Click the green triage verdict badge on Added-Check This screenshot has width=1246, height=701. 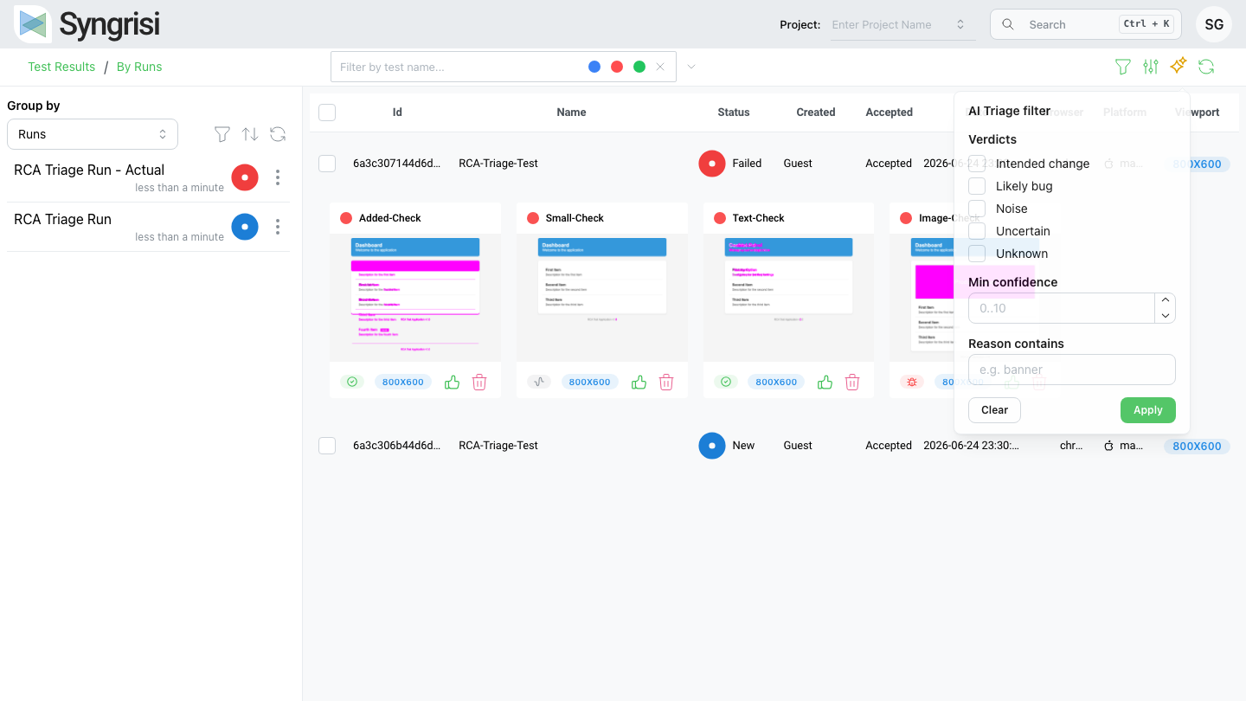click(x=352, y=382)
